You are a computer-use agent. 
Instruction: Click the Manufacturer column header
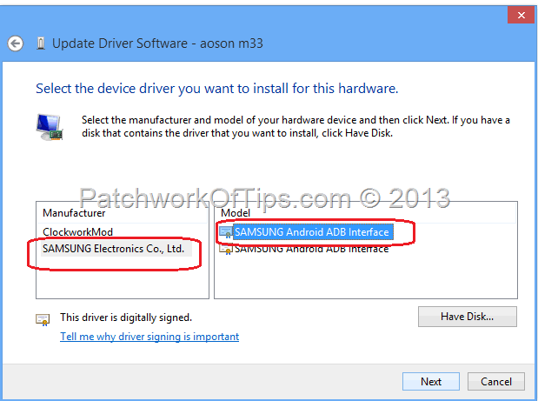pyautogui.click(x=74, y=213)
